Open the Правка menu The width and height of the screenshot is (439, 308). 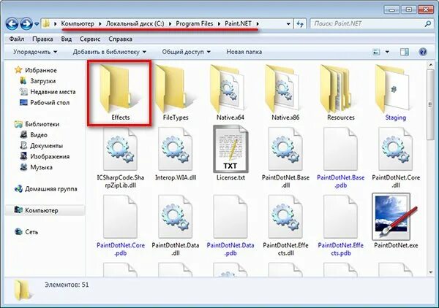pos(42,39)
